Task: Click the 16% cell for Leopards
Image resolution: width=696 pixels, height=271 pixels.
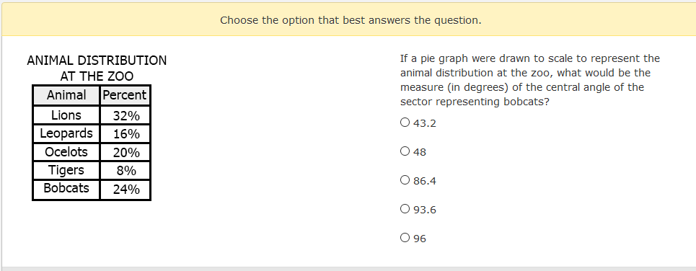Action: pyautogui.click(x=125, y=133)
